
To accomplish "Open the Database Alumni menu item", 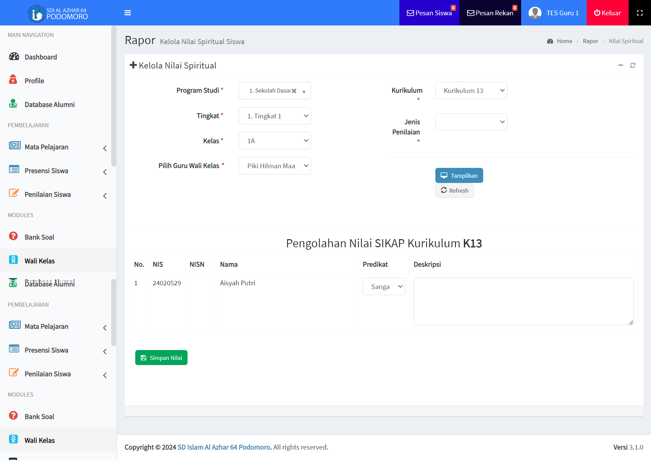I will 50,104.
